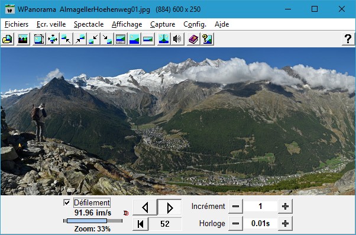Click the small red marker beside speed readout
356x235 pixels.
coord(126,213)
